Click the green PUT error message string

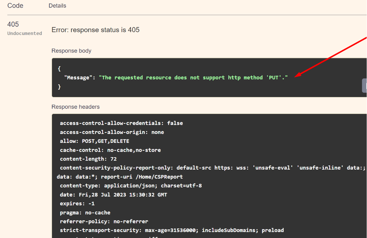(193, 78)
